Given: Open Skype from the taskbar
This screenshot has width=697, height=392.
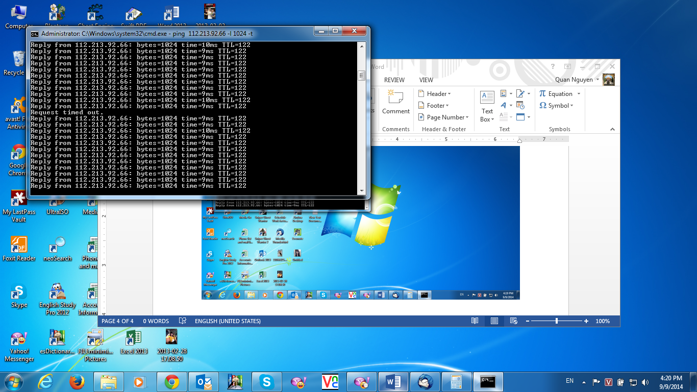Looking at the screenshot, I should coord(266,382).
